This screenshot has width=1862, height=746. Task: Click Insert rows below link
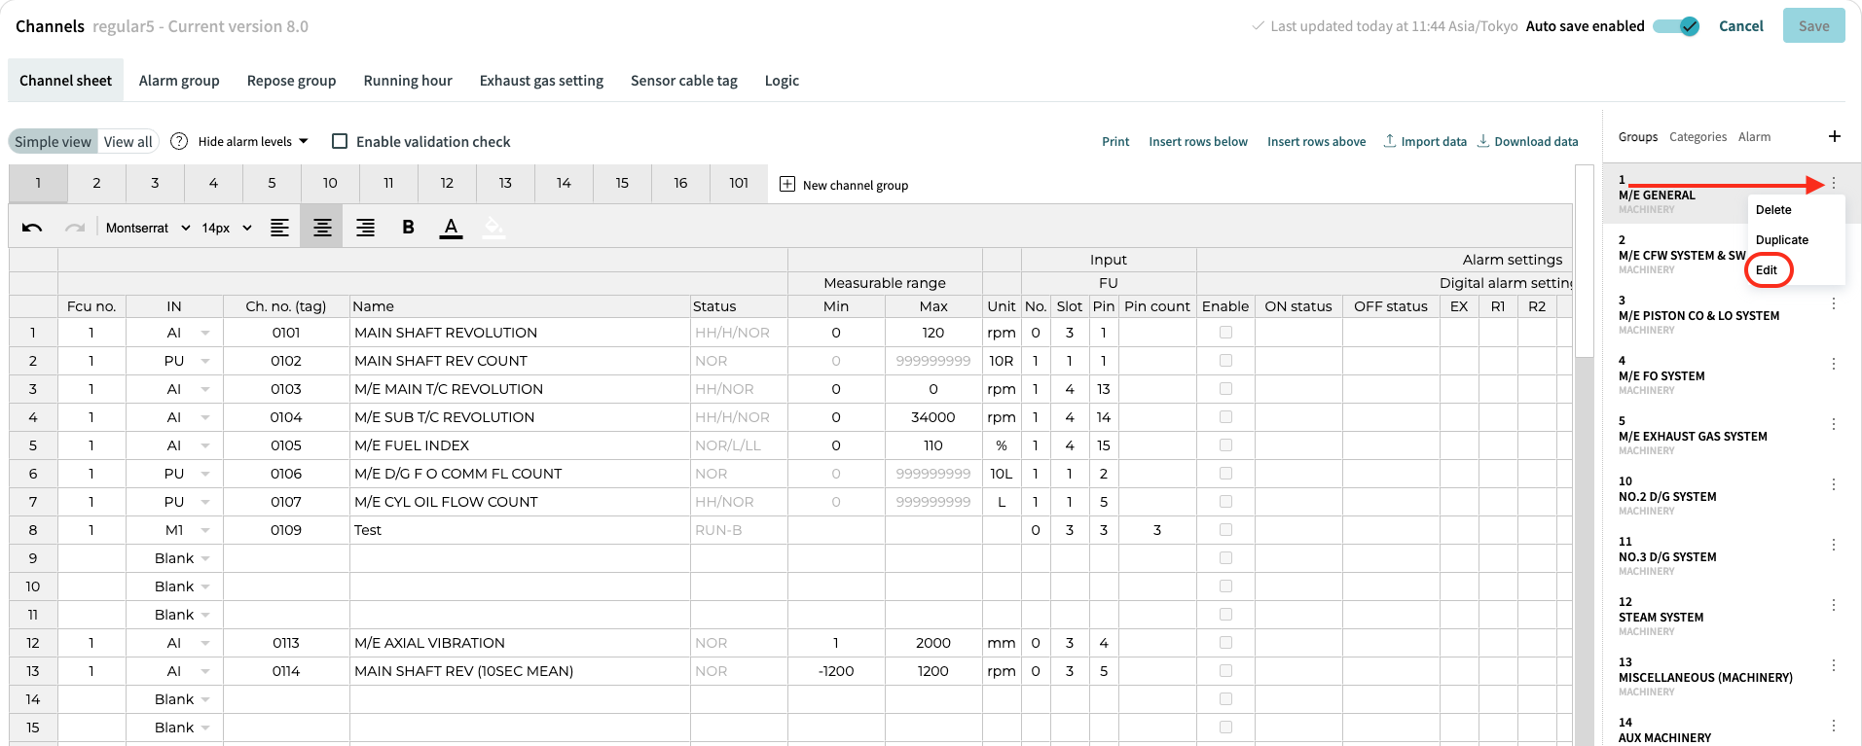click(x=1198, y=142)
